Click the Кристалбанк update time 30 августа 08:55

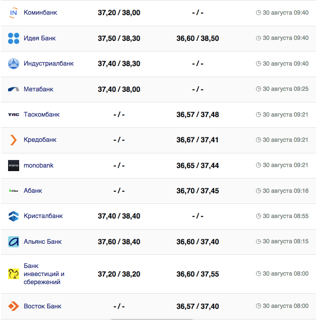(285, 216)
